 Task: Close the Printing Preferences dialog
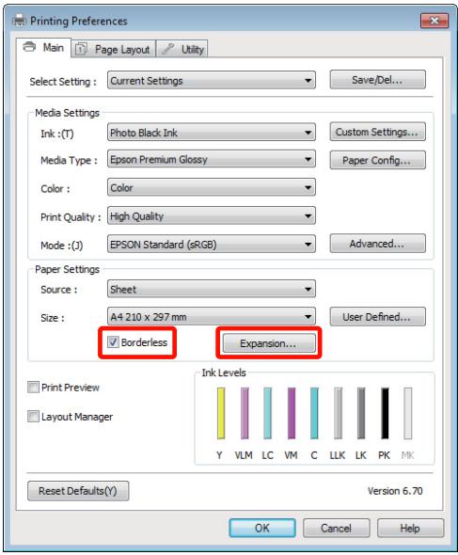click(434, 21)
